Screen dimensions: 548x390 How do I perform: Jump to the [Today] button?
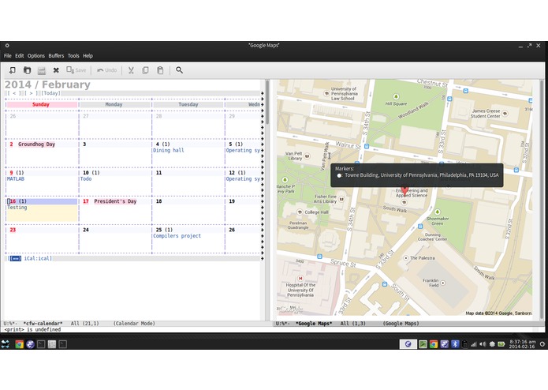tap(50, 93)
